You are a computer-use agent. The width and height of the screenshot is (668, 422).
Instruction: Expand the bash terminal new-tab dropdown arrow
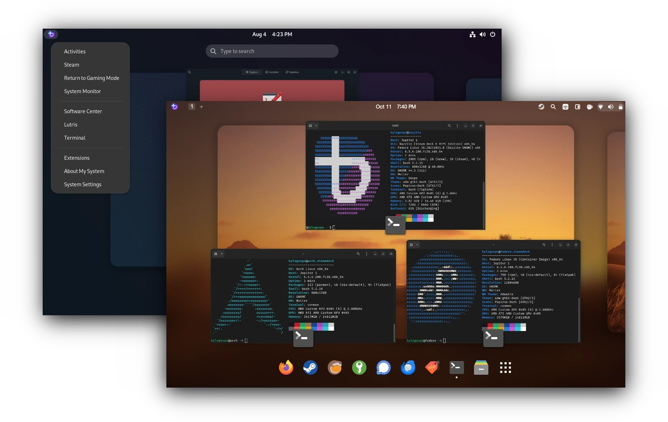tap(316, 126)
